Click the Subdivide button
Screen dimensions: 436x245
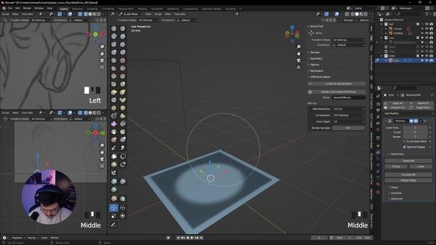(409, 161)
